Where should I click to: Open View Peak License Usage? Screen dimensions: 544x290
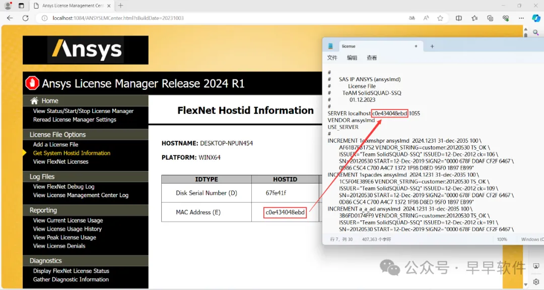[64, 238]
